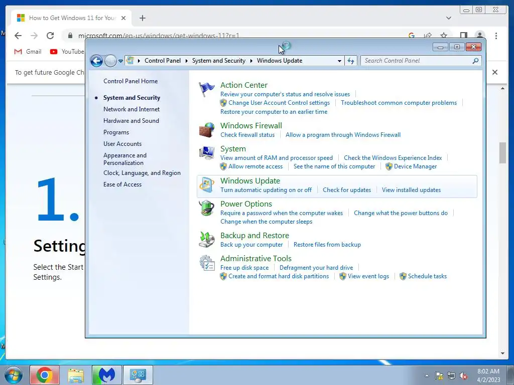Show hidden tray icons
This screenshot has height=385, width=514.
pos(427,376)
